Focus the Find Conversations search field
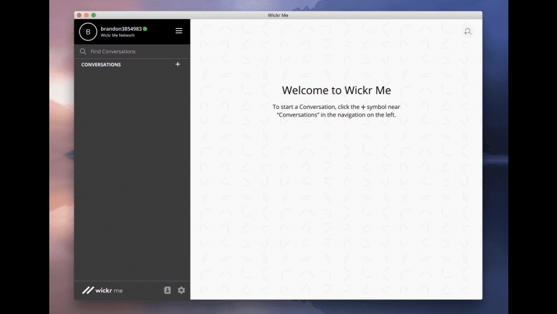The width and height of the screenshot is (557, 314). [x=132, y=51]
